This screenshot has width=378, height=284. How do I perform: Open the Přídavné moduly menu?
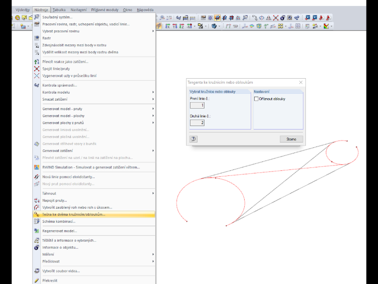pyautogui.click(x=105, y=10)
